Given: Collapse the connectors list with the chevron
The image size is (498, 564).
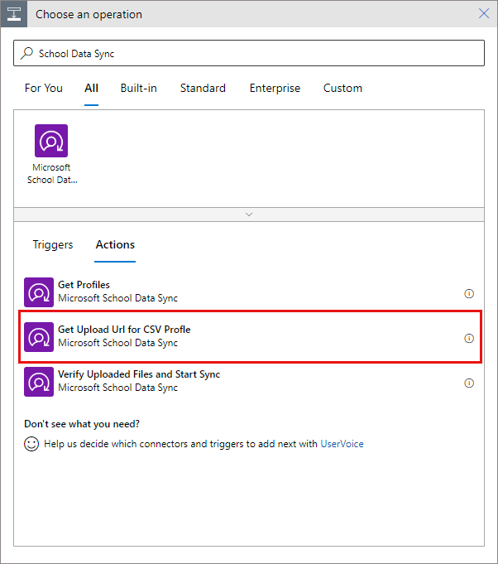Looking at the screenshot, I should point(249,215).
